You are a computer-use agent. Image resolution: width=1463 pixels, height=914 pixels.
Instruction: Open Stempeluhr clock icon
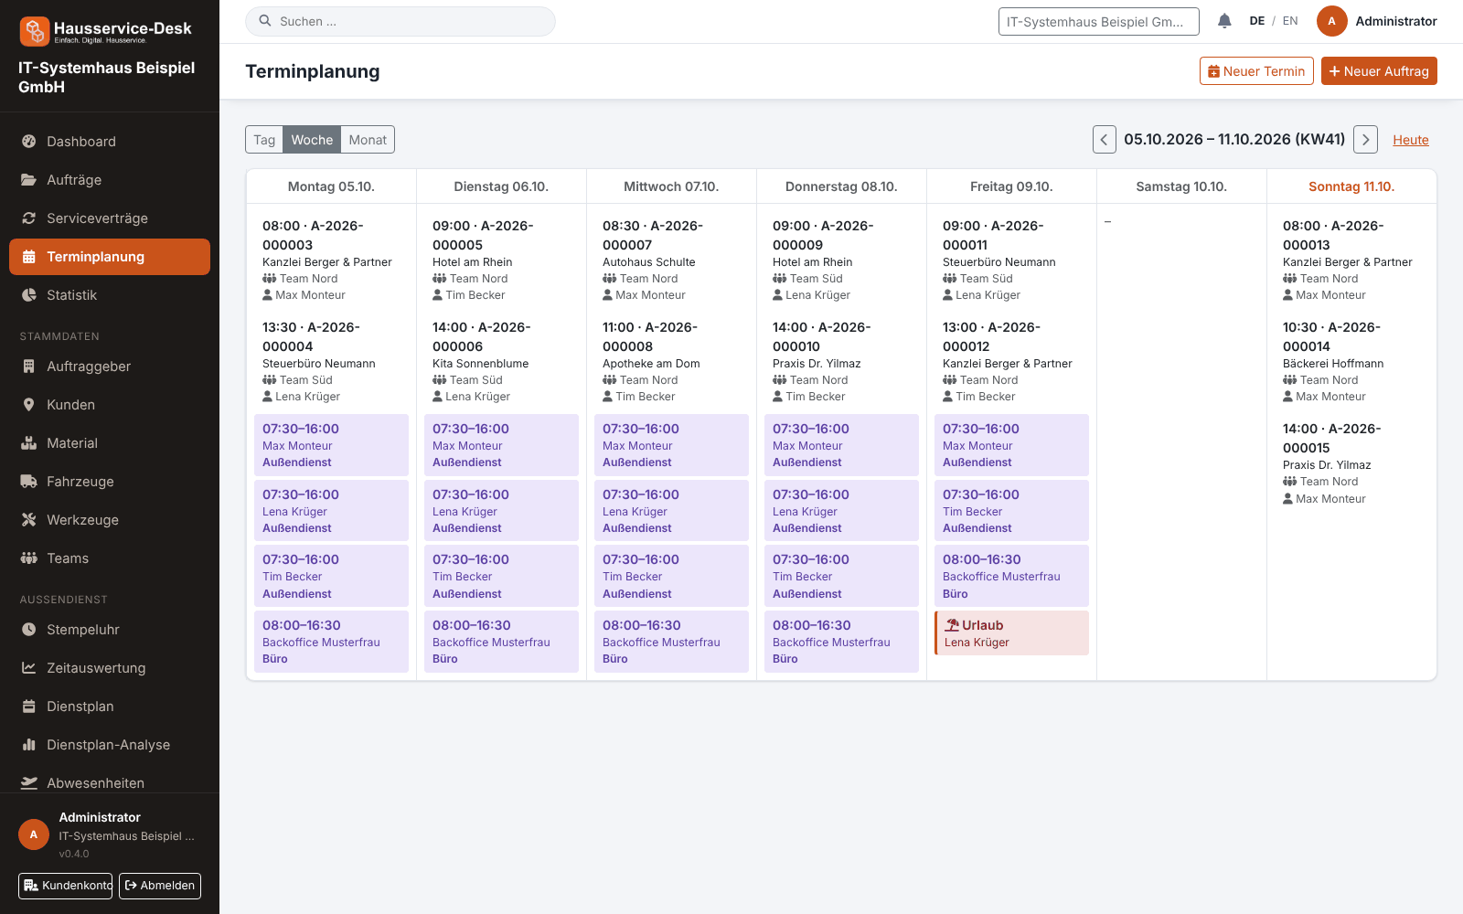[29, 630]
